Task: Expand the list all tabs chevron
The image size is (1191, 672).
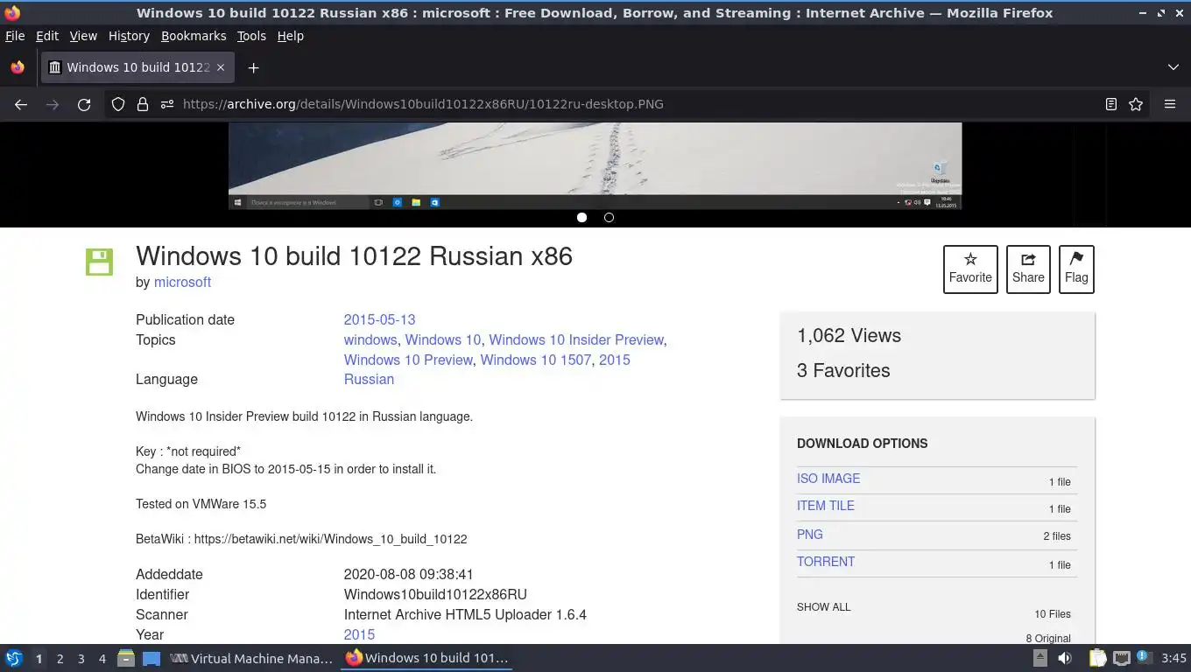Action: [1173, 67]
